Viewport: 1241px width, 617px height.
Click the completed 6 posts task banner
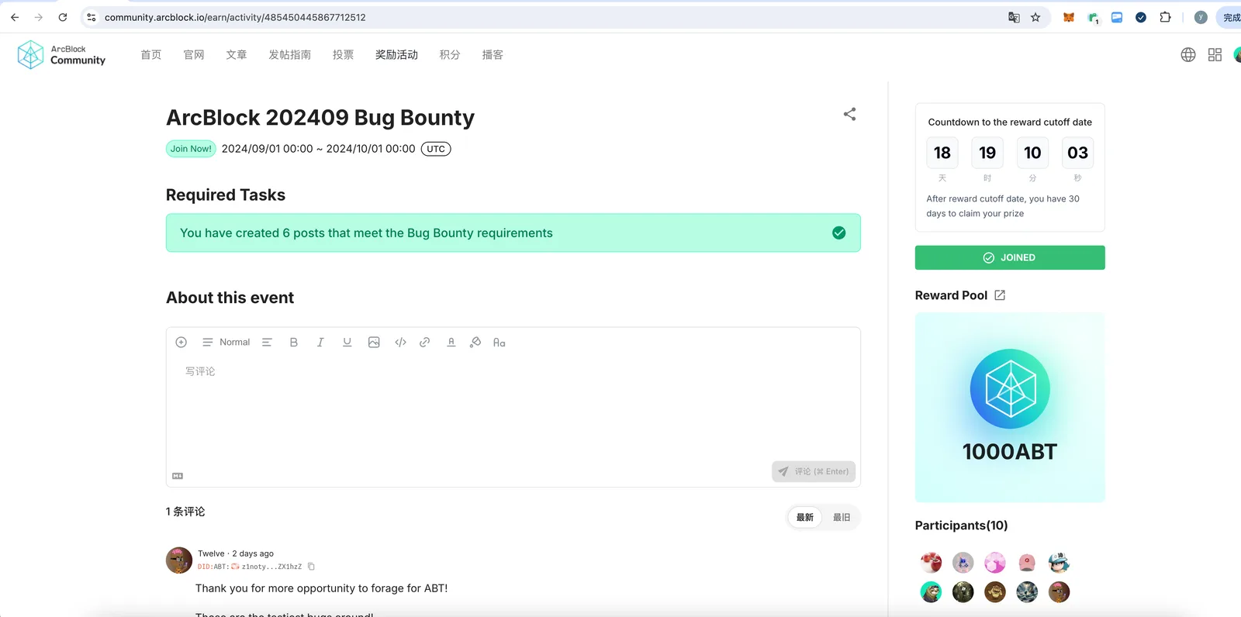[513, 233]
